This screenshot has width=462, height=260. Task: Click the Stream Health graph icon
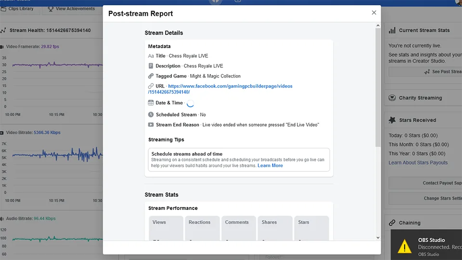click(x=3, y=30)
